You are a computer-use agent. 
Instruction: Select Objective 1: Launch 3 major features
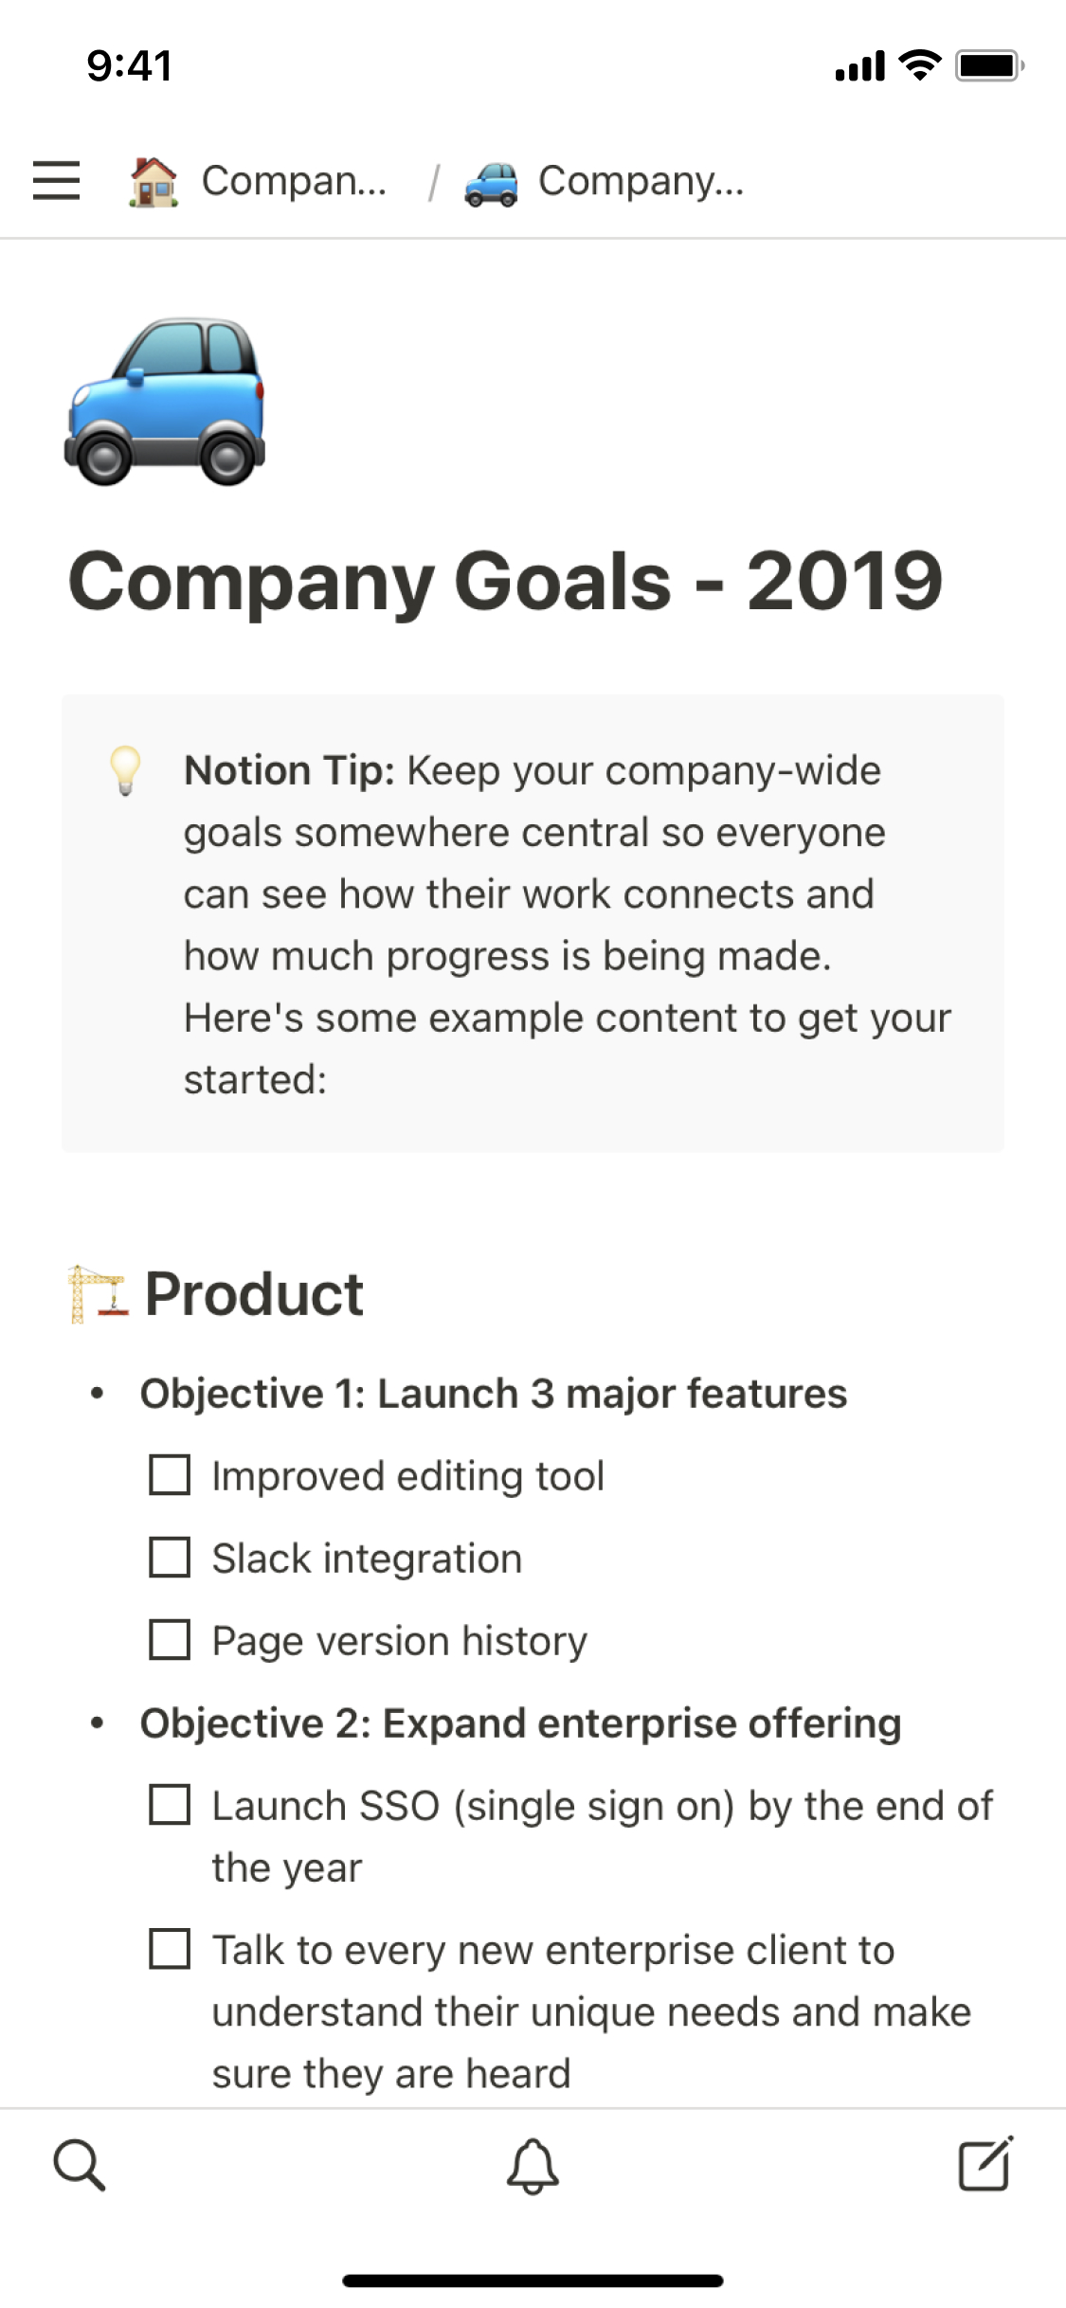(493, 1394)
